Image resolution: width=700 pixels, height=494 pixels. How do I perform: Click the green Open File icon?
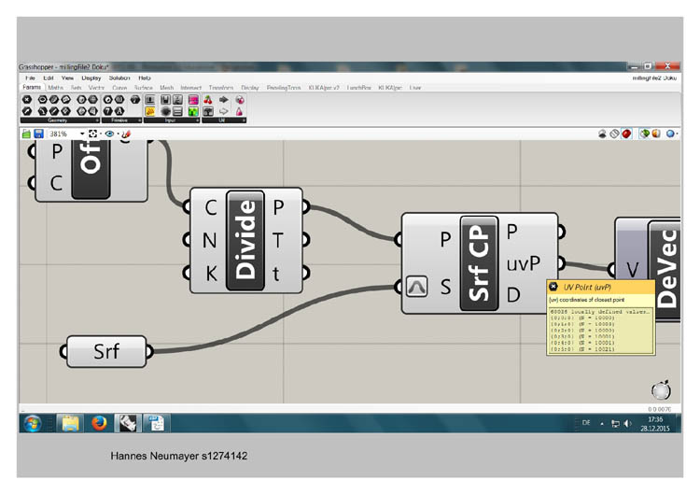click(26, 134)
